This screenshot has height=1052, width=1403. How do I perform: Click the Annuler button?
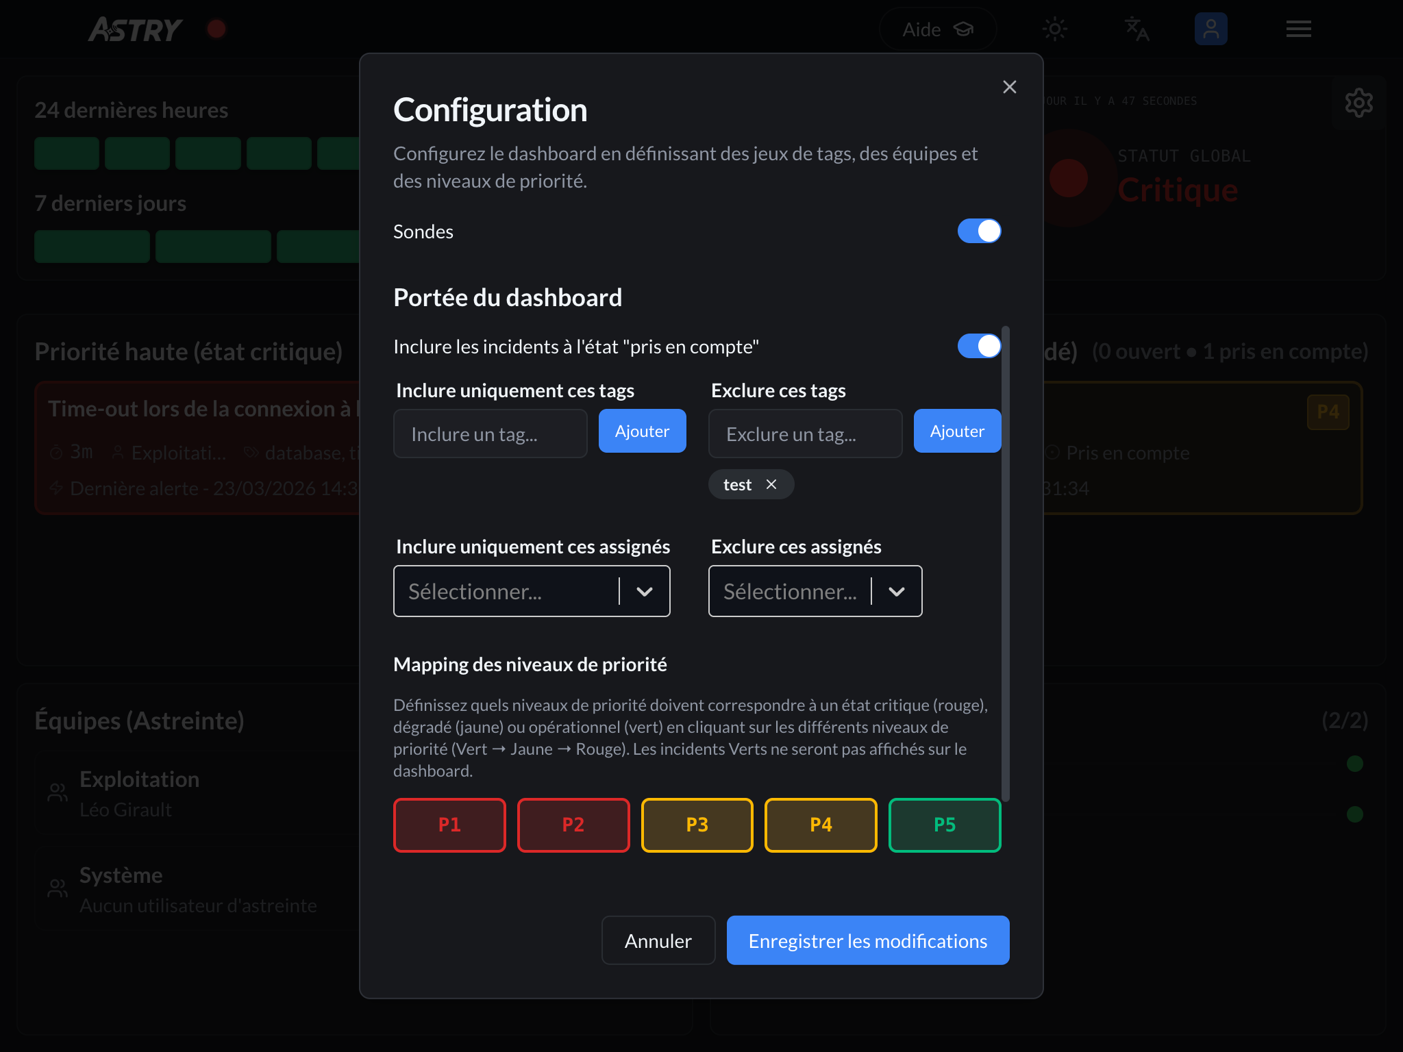(658, 940)
